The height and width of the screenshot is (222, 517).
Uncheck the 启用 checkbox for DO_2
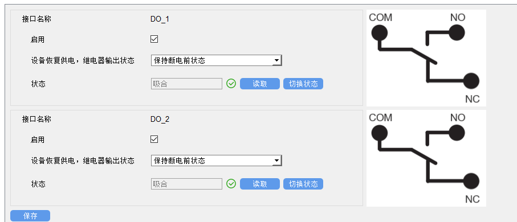tap(154, 139)
